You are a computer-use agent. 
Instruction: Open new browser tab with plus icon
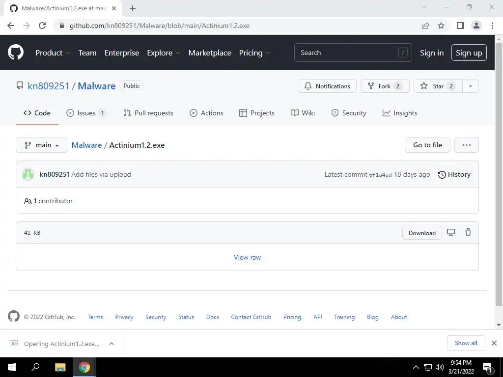133,8
